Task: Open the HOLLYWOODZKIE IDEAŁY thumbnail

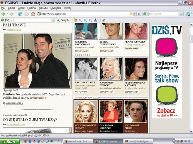Action: (86, 111)
